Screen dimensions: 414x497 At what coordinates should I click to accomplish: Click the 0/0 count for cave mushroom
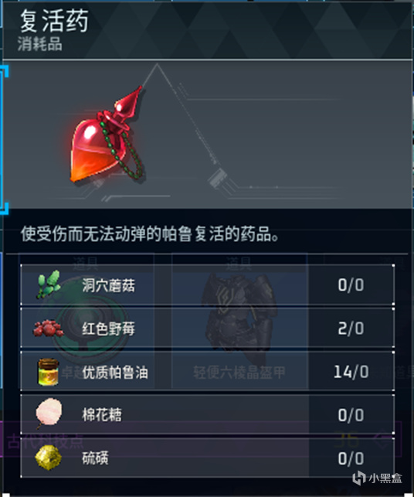[x=351, y=285]
